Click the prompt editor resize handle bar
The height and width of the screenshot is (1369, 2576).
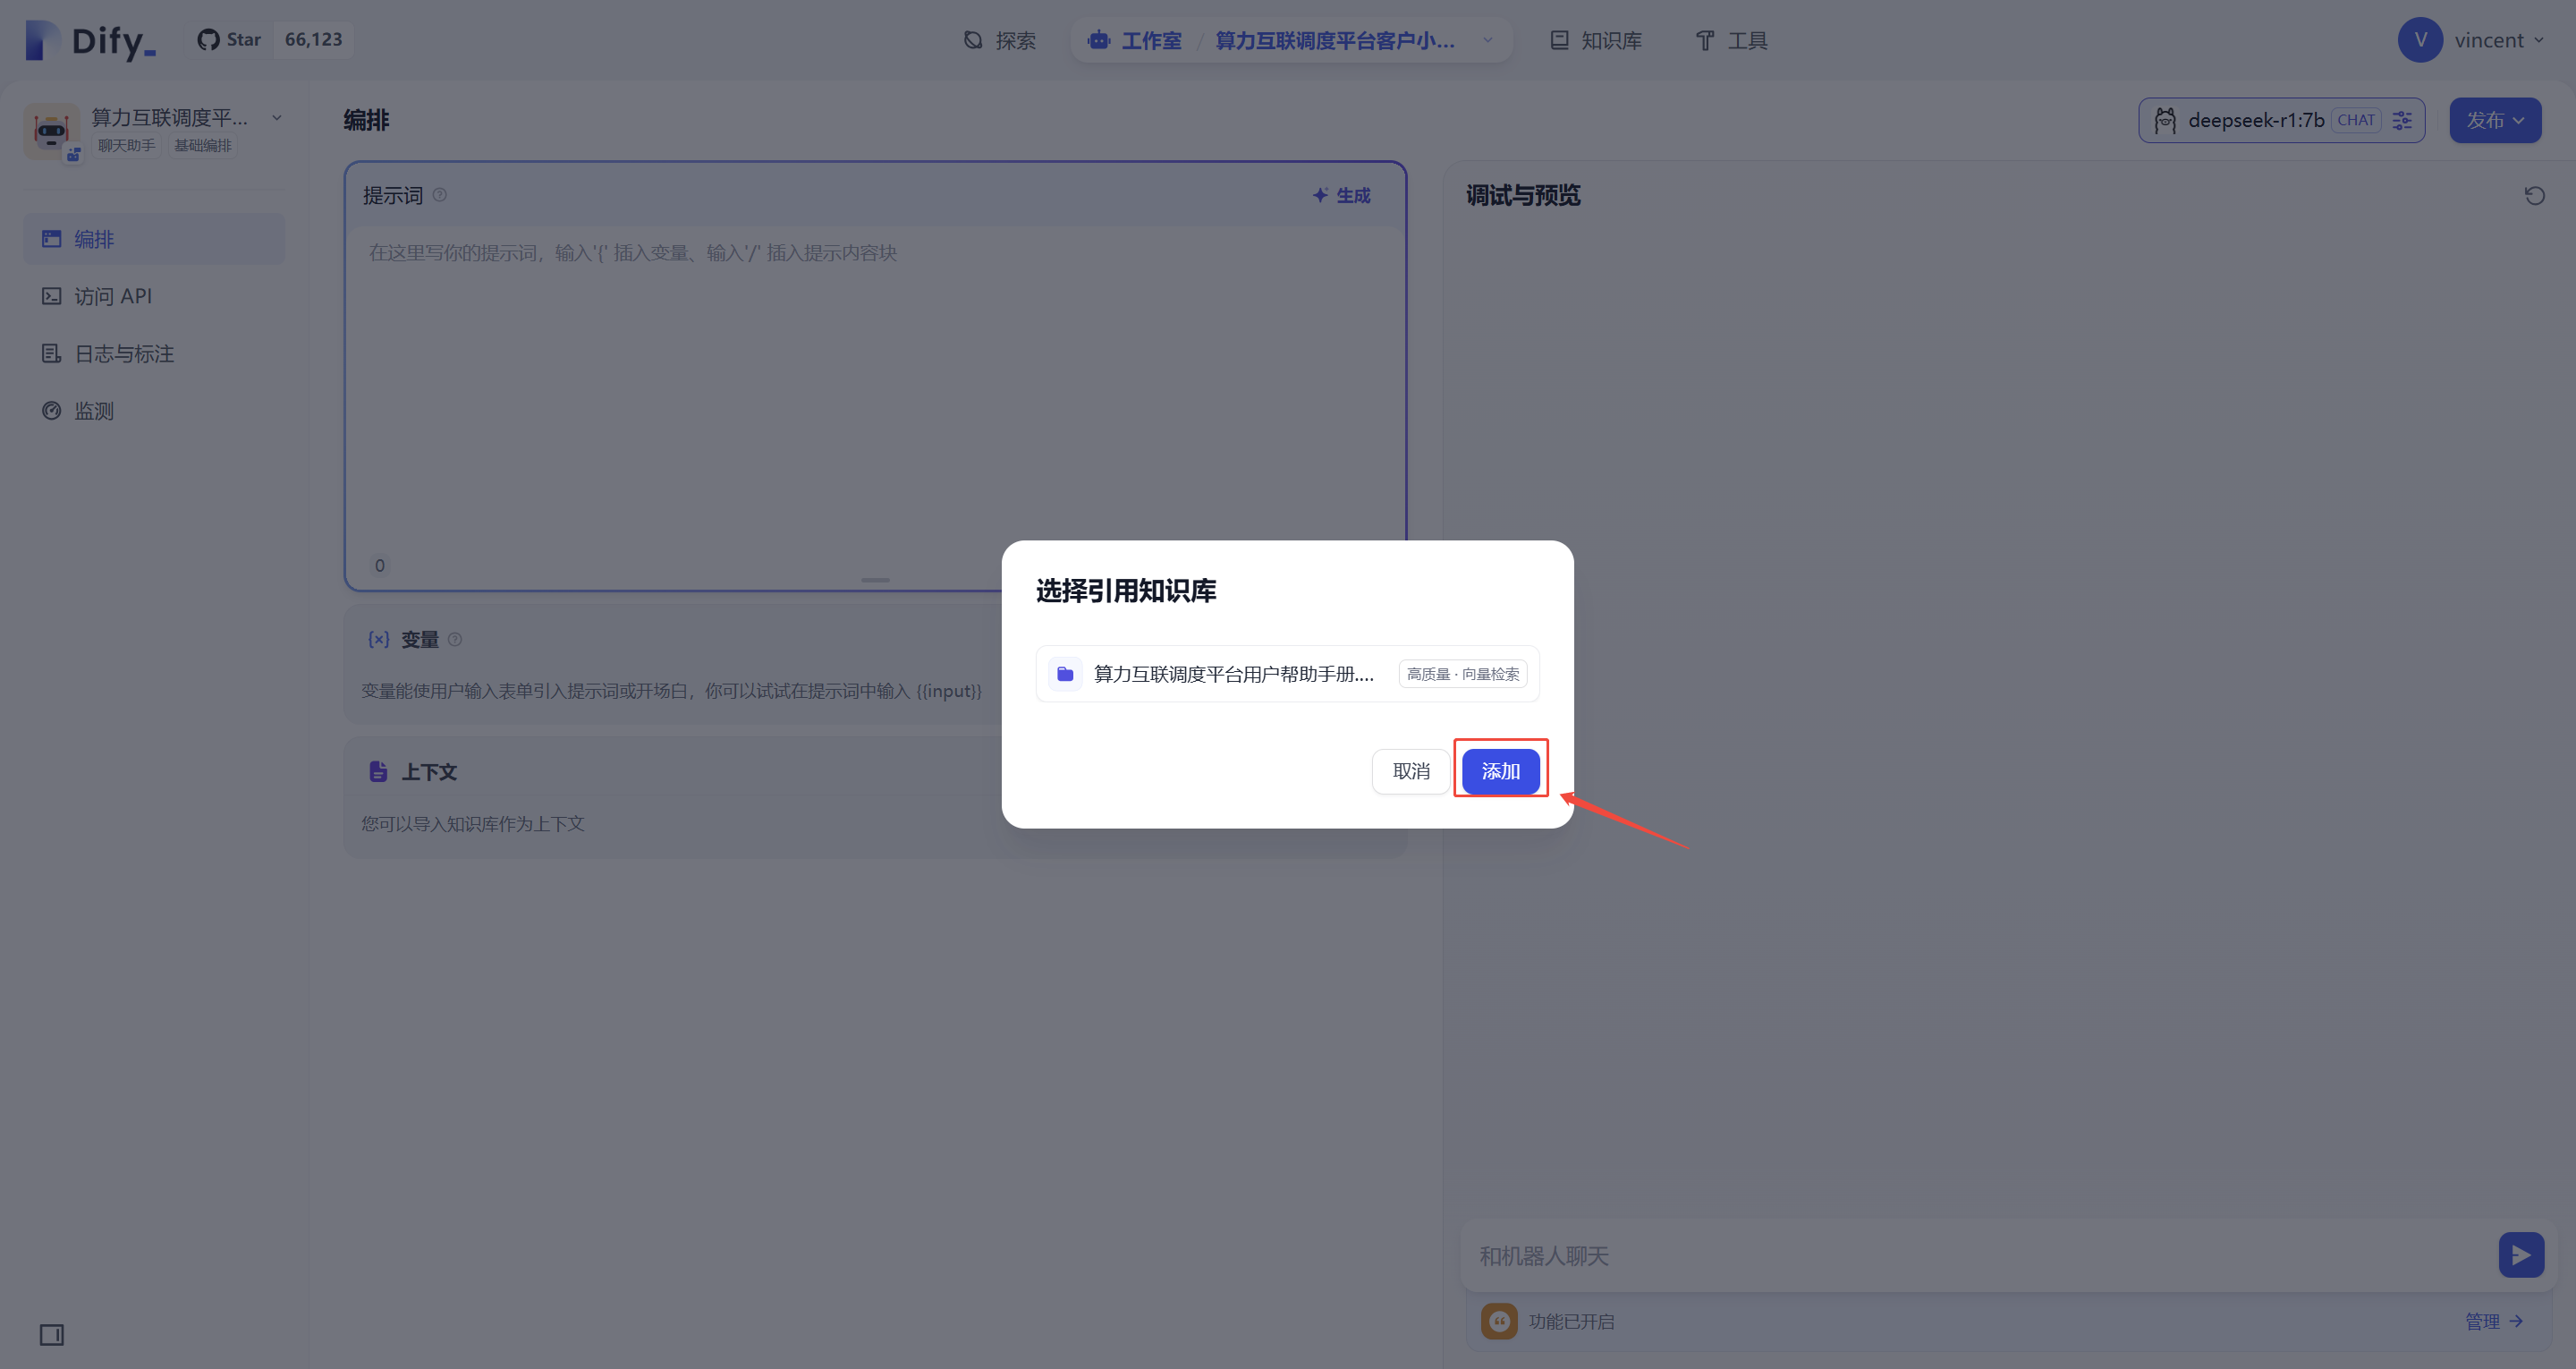point(875,581)
